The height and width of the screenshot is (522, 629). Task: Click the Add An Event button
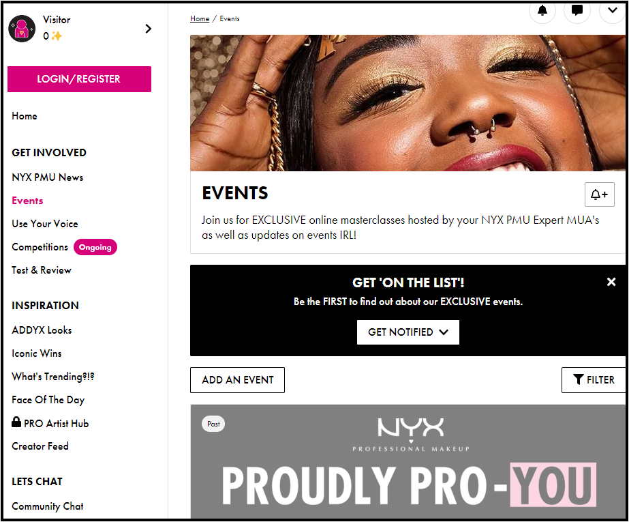(237, 380)
